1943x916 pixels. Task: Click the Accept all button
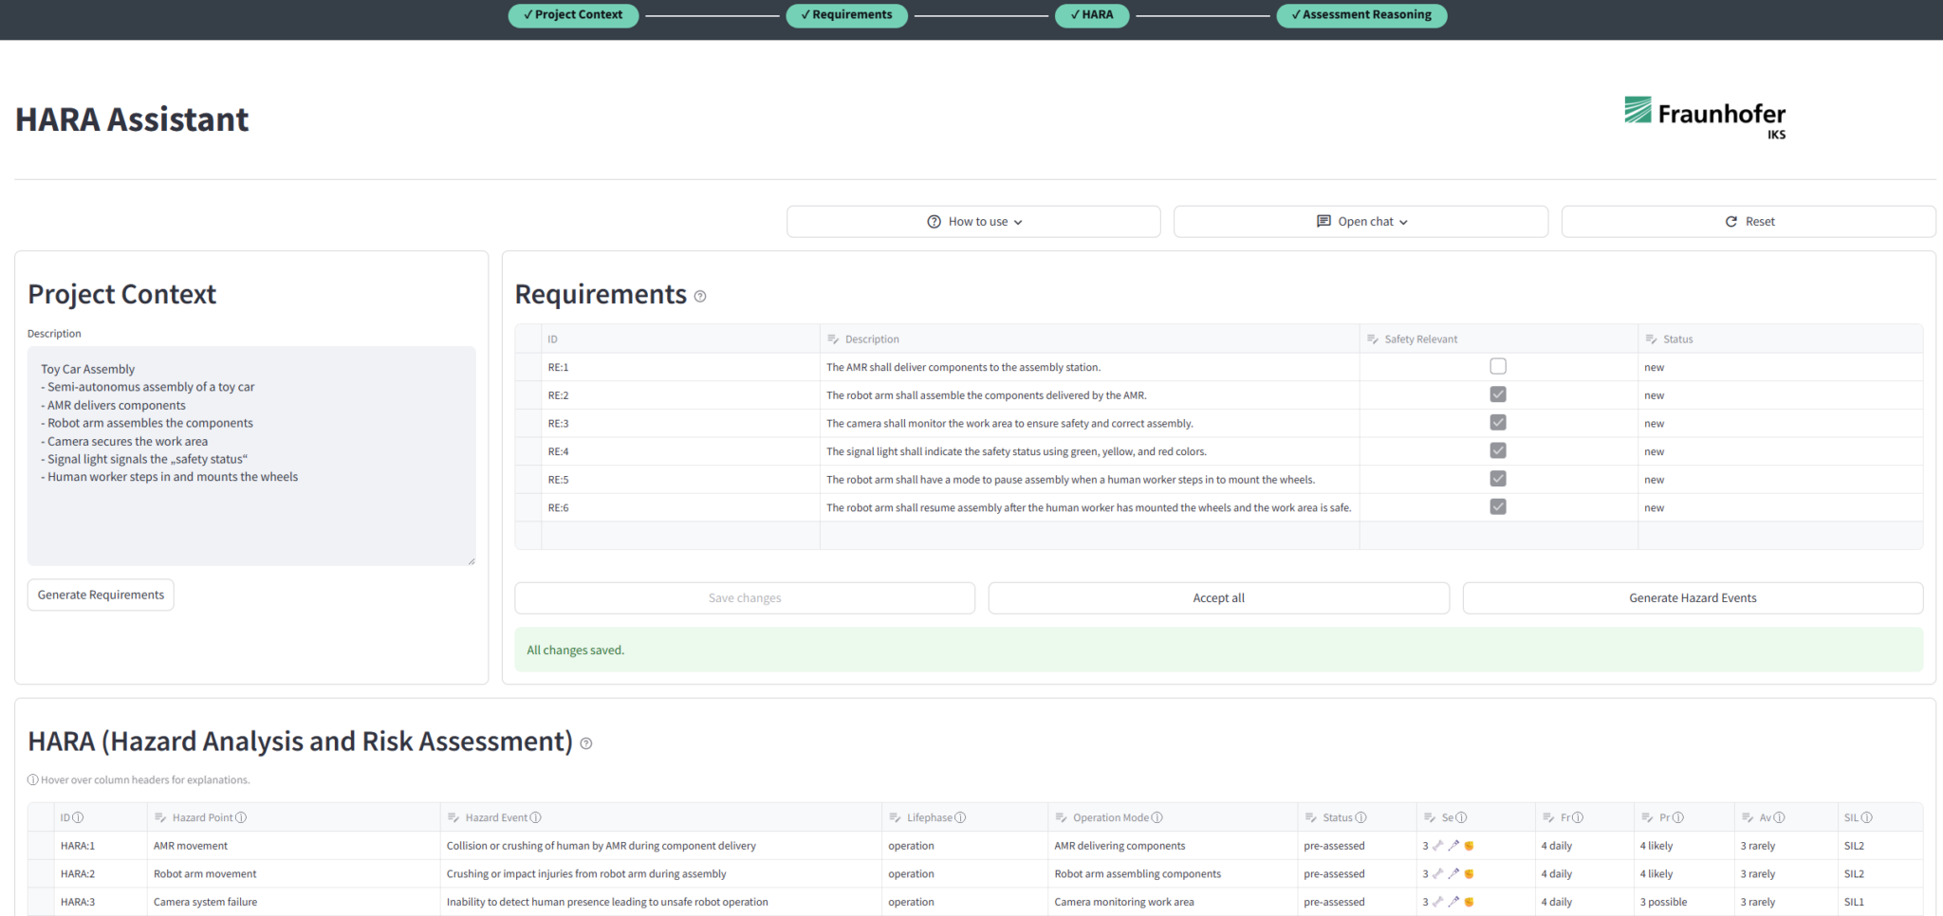(x=1219, y=598)
